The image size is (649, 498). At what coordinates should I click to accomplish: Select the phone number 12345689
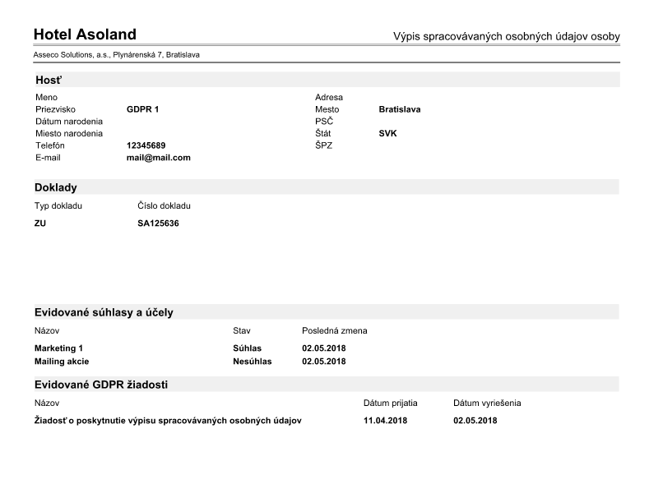pyautogui.click(x=146, y=145)
